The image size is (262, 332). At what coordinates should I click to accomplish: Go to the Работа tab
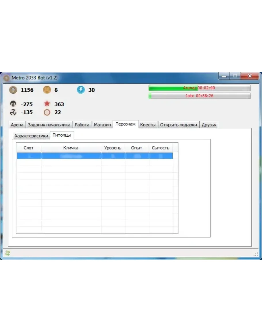point(82,125)
